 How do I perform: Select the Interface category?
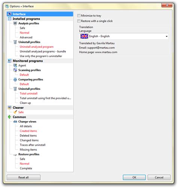(40, 14)
